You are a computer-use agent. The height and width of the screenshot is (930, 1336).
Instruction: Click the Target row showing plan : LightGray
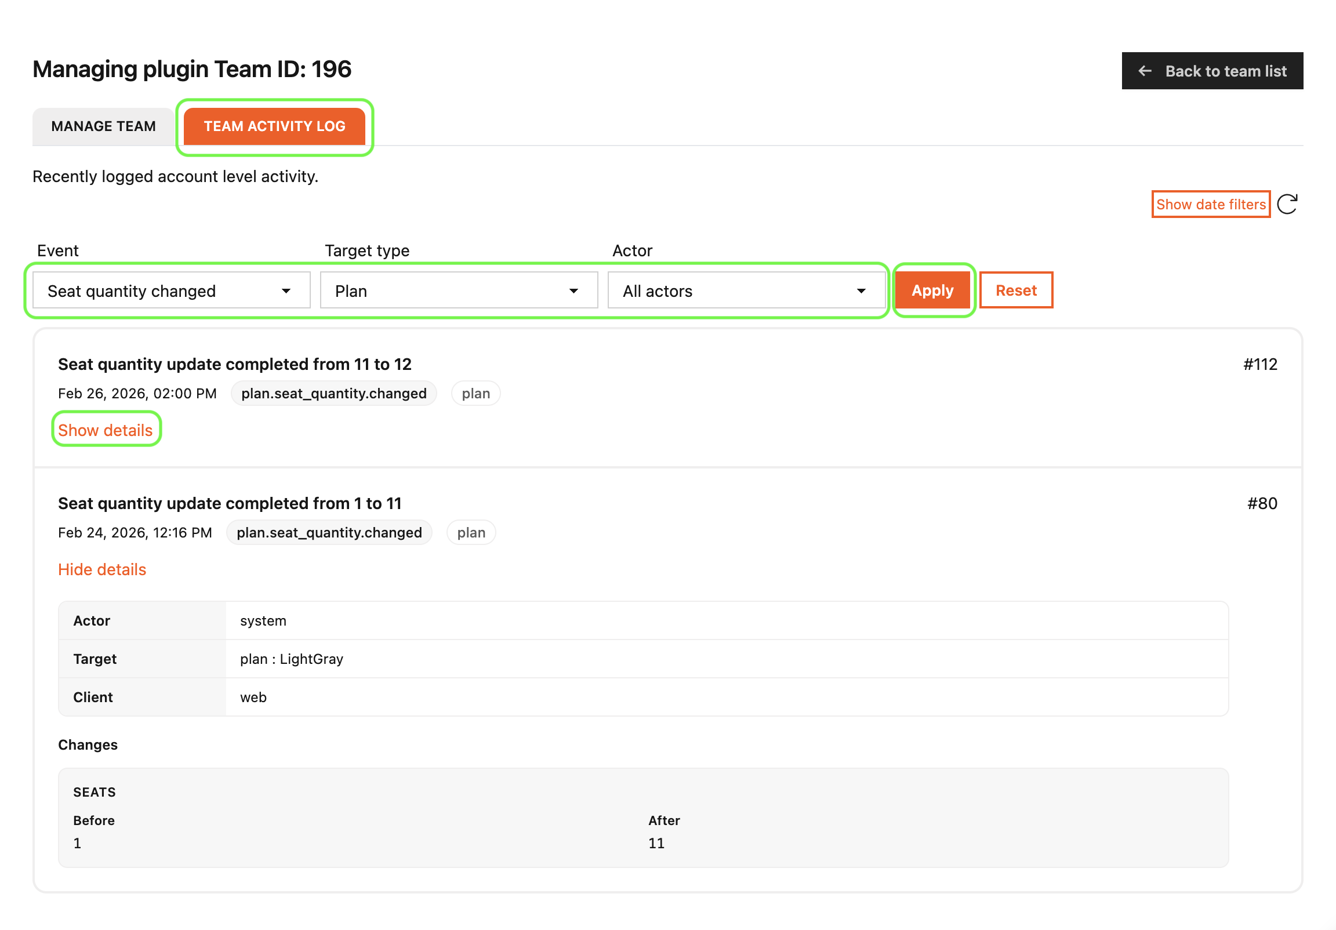(291, 658)
